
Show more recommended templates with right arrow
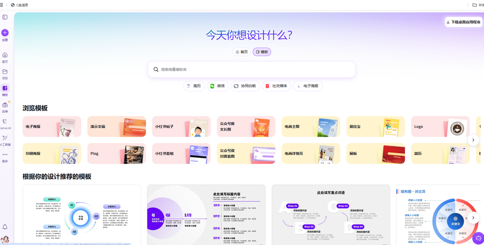[473, 218]
